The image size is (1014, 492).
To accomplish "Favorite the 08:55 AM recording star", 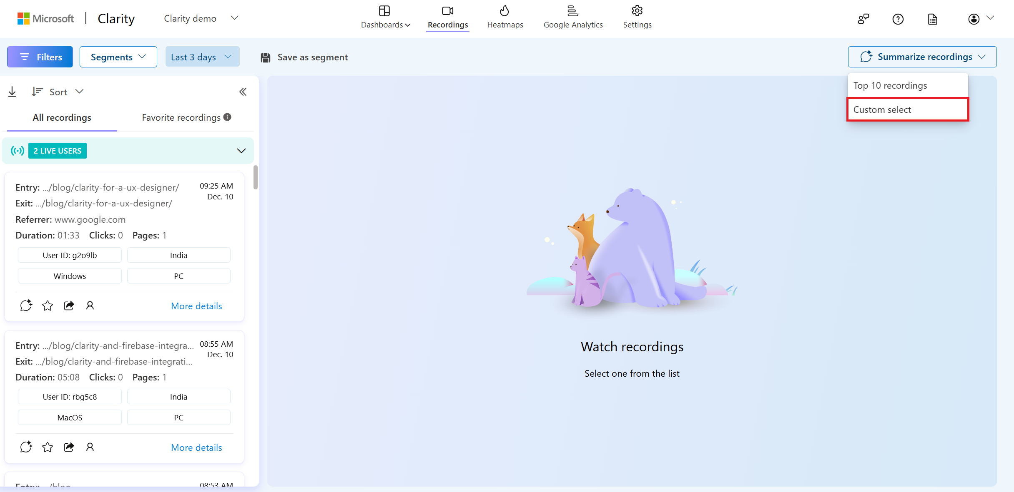I will pyautogui.click(x=48, y=447).
